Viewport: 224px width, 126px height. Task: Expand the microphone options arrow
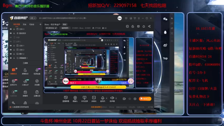coord(106,98)
